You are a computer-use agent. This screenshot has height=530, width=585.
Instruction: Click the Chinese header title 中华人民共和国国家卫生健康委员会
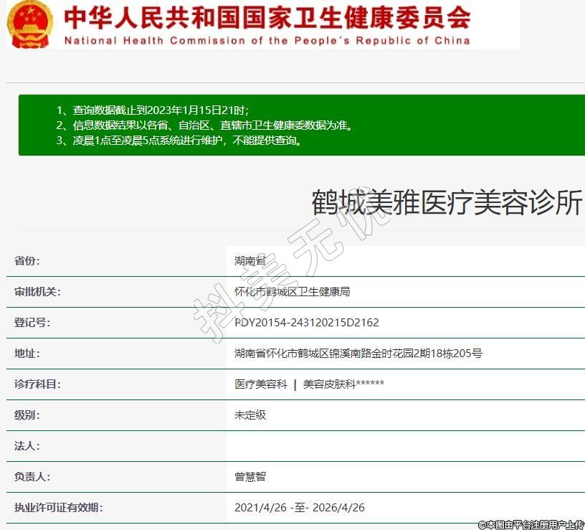coord(267,17)
